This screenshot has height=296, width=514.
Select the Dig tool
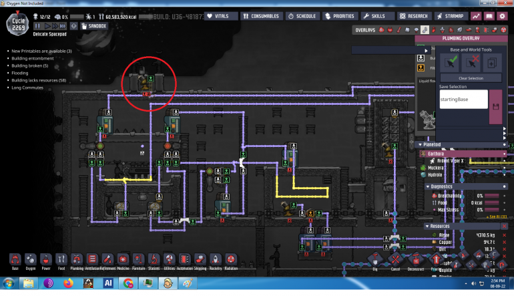(x=375, y=259)
